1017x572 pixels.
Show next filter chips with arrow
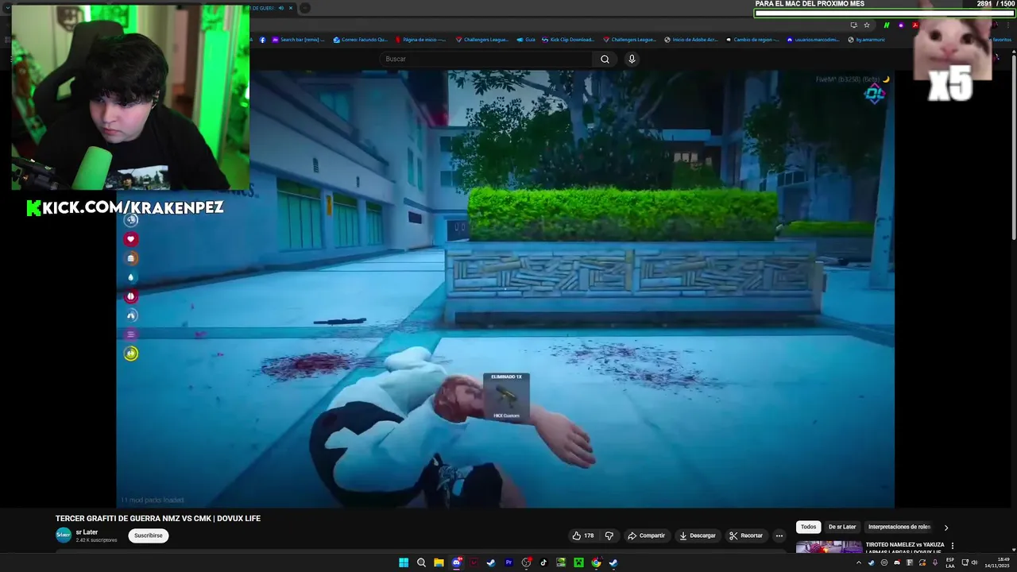pyautogui.click(x=945, y=527)
